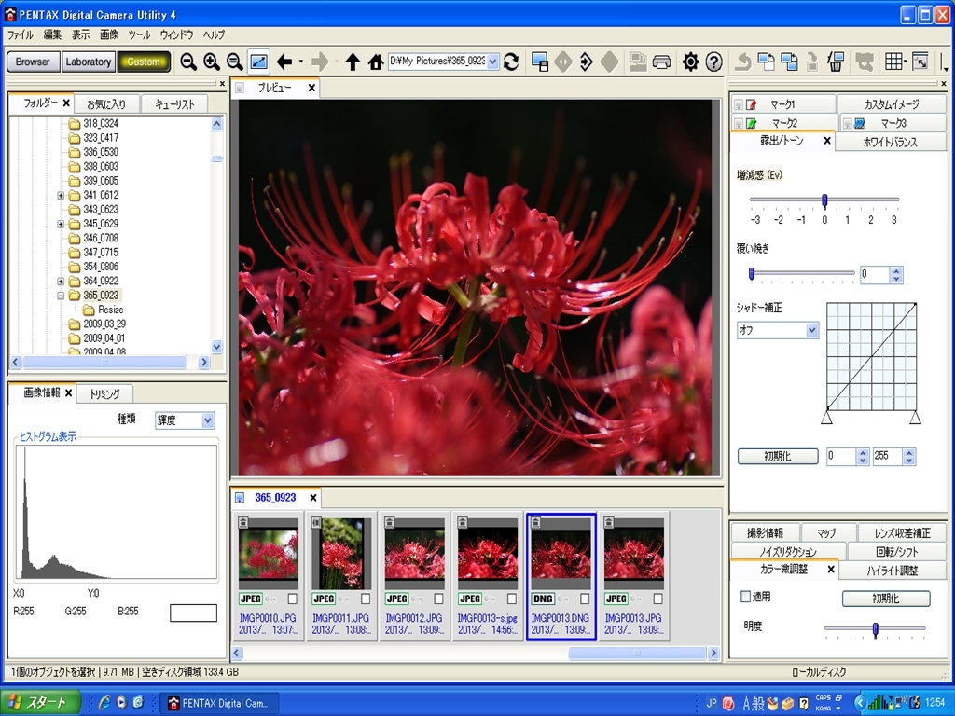Open the レンズ収差補正 tab
Screen dimensions: 955x716
coord(902,532)
